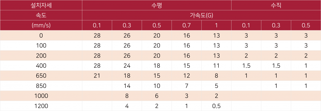
Task: Click the speed 650 row label
Action: (41, 76)
